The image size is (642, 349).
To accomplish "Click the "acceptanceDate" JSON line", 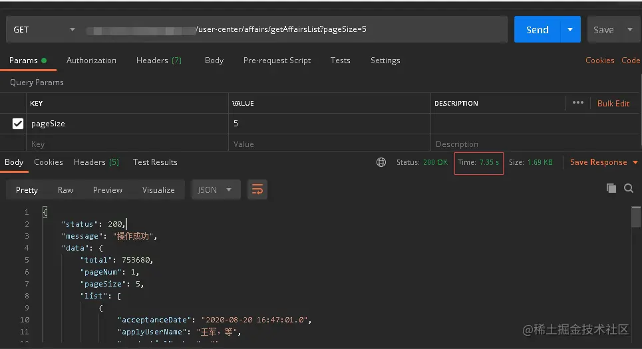I will coord(214,320).
